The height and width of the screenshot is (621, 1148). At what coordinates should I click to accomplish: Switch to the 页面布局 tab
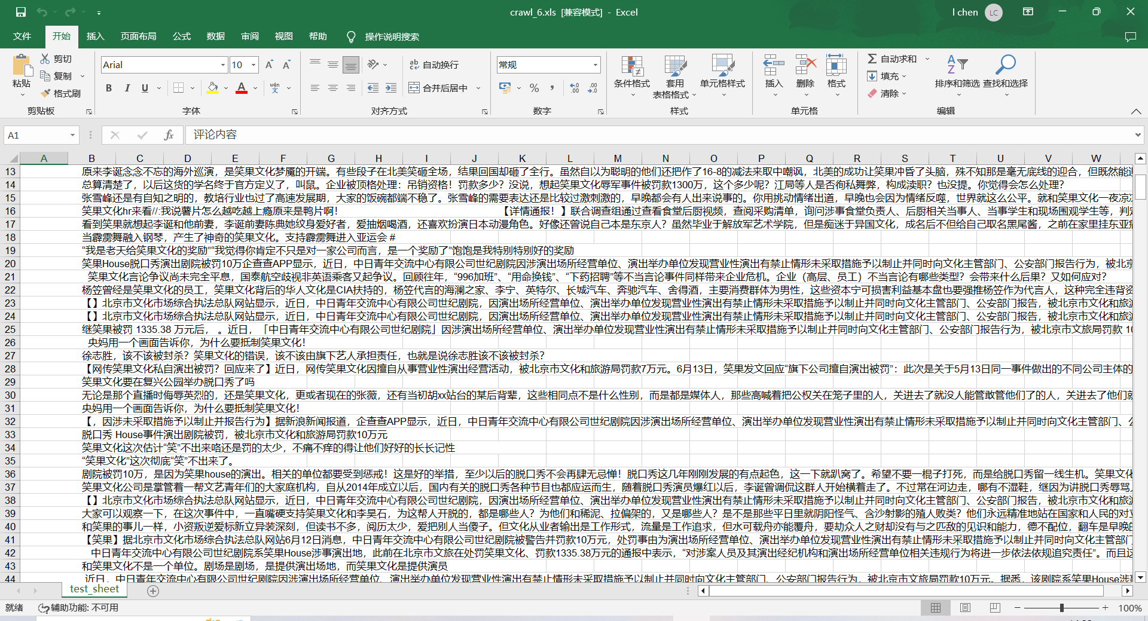click(139, 36)
